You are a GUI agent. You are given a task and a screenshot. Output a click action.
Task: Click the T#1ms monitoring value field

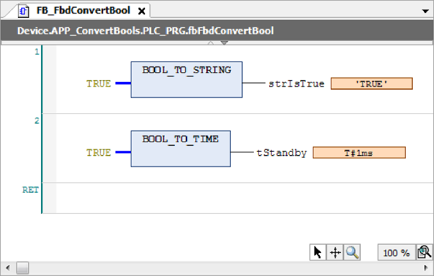pyautogui.click(x=359, y=153)
